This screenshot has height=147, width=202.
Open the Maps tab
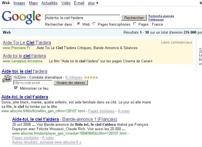33,3
